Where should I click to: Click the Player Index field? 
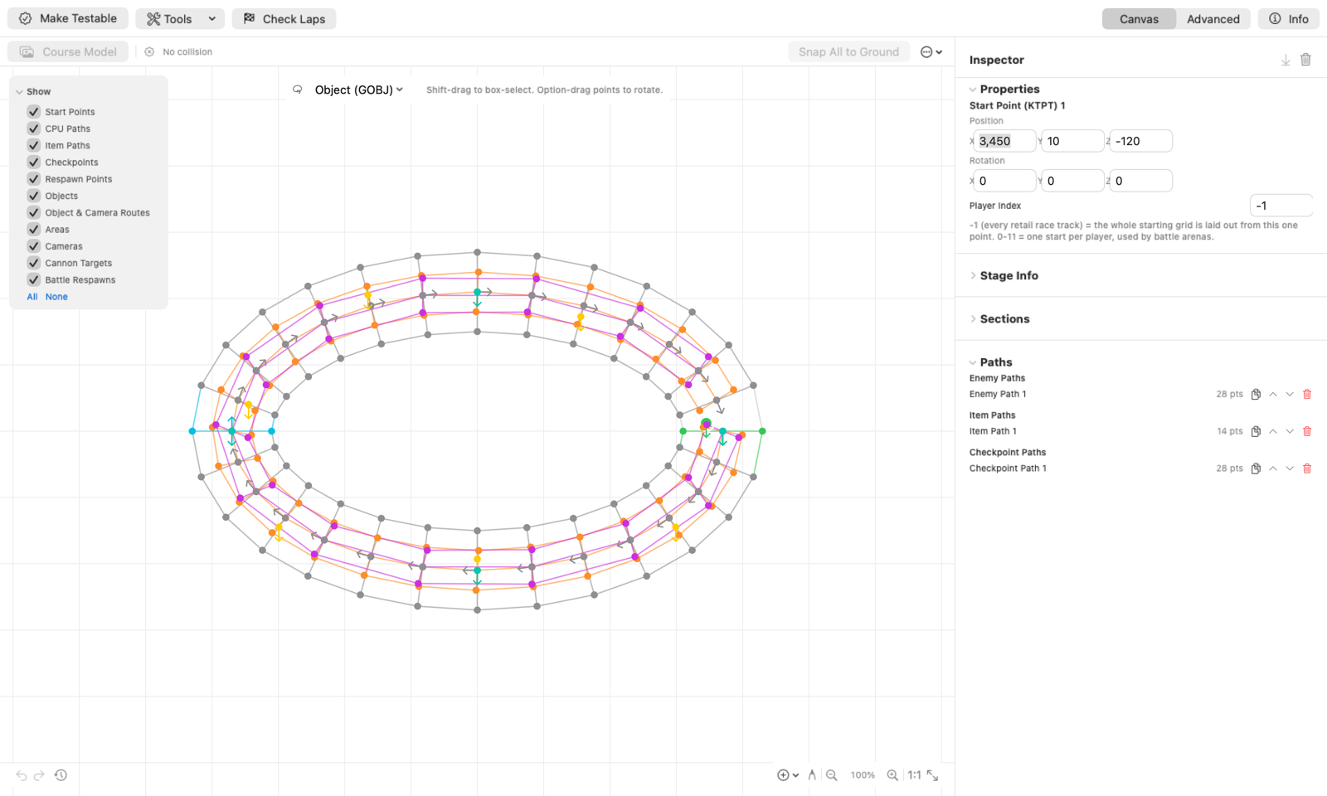pyautogui.click(x=1281, y=206)
